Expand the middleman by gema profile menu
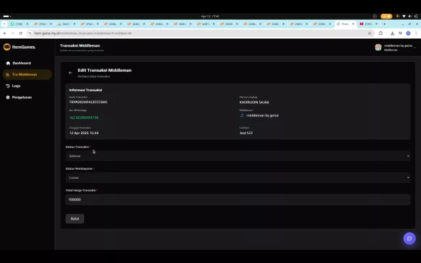The width and height of the screenshot is (421, 263). pos(395,47)
